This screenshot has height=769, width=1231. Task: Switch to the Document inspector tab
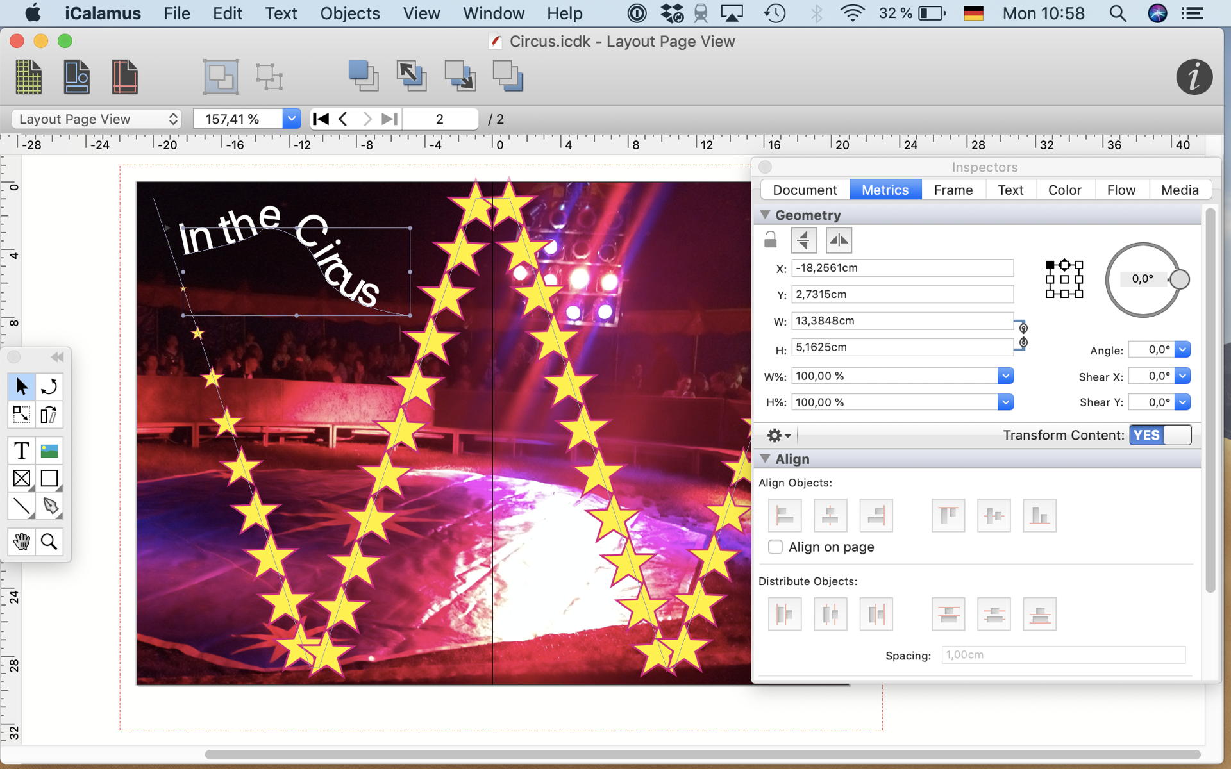(x=805, y=190)
